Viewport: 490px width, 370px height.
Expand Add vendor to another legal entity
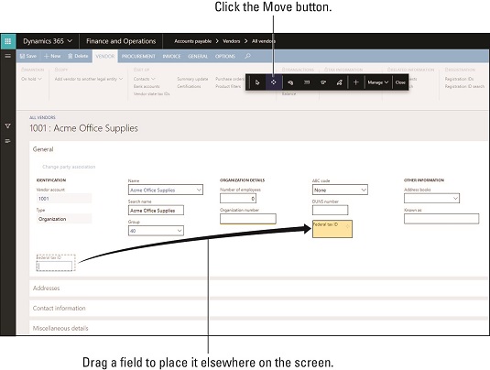(89, 79)
